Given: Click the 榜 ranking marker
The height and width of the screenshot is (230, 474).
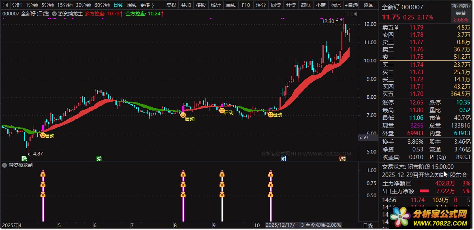Looking at the screenshot, I should tap(343, 158).
